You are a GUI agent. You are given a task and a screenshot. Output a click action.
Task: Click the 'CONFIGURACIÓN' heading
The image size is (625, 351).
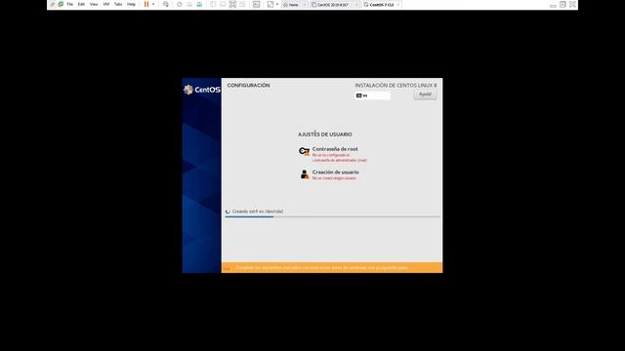tap(248, 85)
